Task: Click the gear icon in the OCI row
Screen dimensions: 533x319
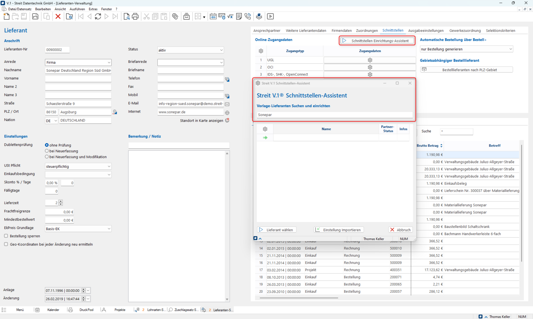Action: click(370, 67)
